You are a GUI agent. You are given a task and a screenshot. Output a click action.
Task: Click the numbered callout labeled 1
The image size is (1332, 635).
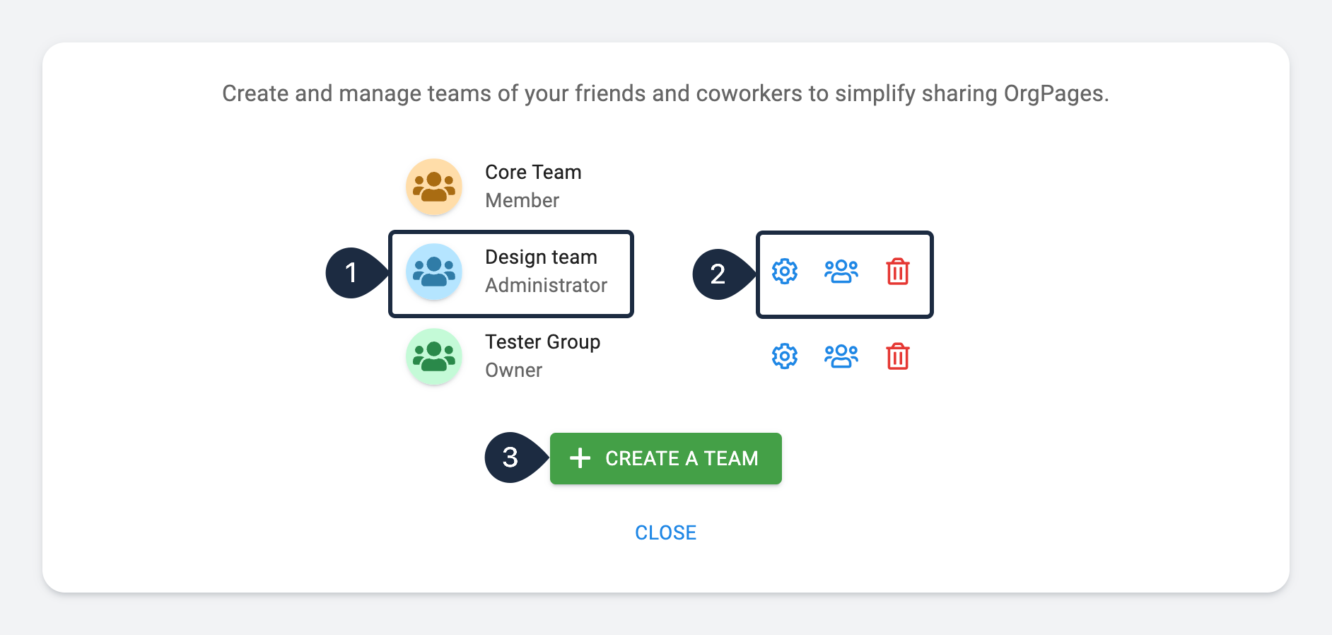351,273
